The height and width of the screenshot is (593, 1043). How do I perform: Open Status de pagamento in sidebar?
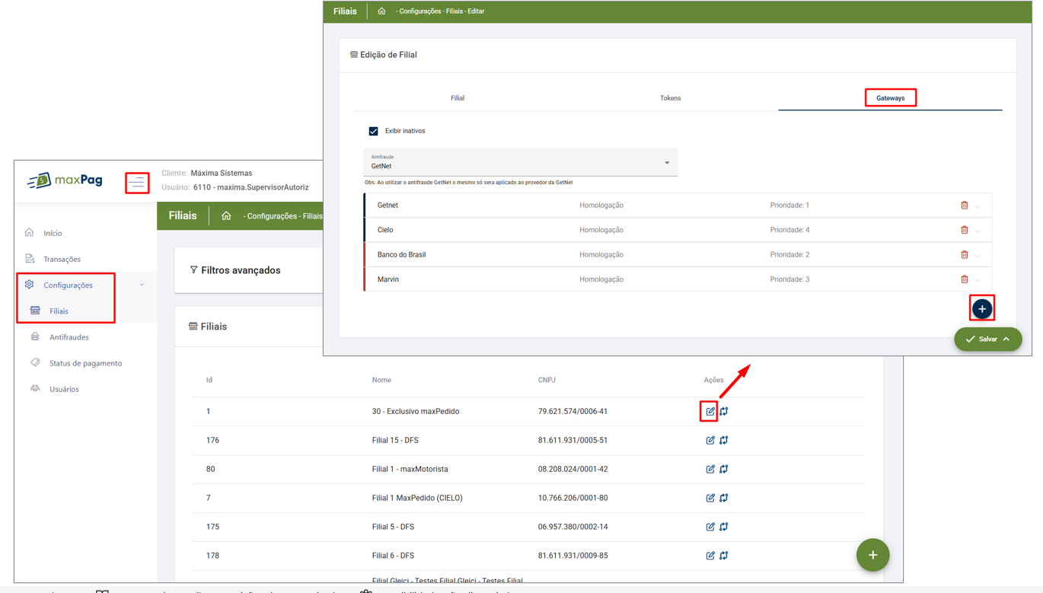coord(85,363)
